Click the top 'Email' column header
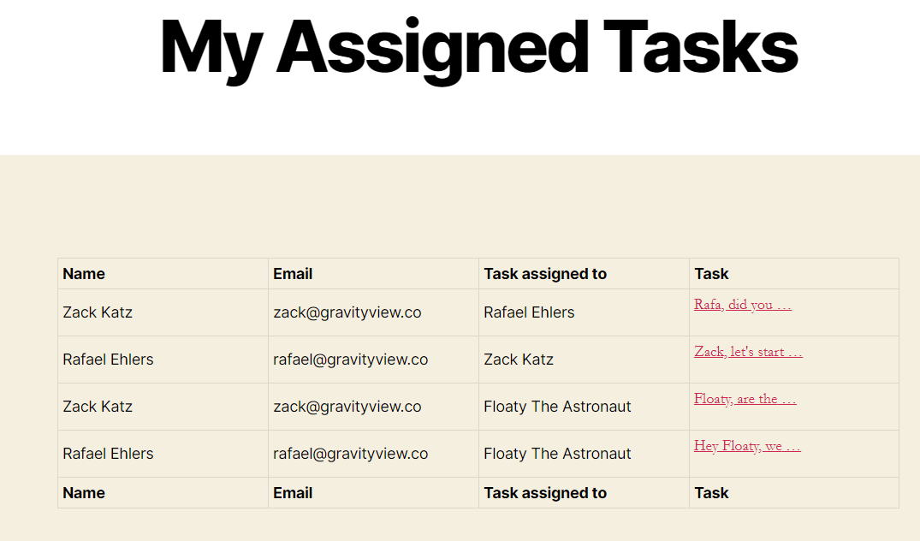 (x=293, y=274)
